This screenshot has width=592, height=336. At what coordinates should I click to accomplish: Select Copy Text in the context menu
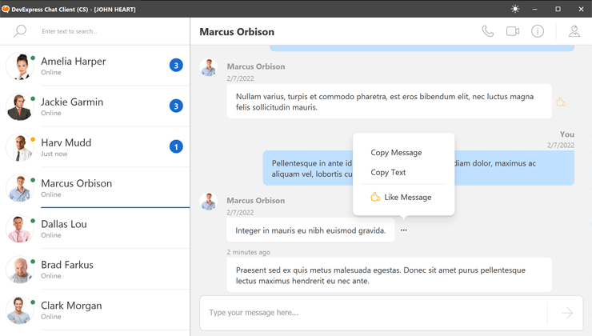[388, 172]
